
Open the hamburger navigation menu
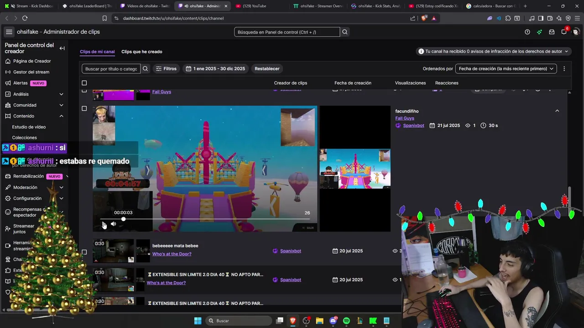tap(9, 32)
